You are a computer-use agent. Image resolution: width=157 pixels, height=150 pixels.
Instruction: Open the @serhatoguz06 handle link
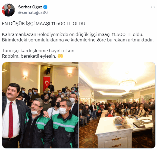pos(33,12)
